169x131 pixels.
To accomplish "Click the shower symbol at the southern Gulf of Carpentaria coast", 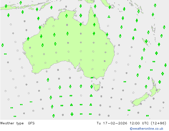I will tap(81, 25).
